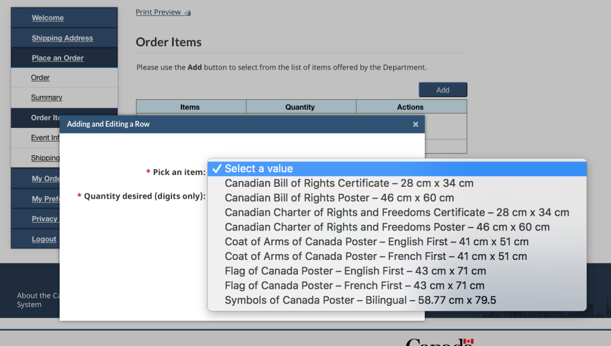Open Shipping Address in the sidebar
Image resolution: width=611 pixels, height=346 pixels.
tap(62, 39)
